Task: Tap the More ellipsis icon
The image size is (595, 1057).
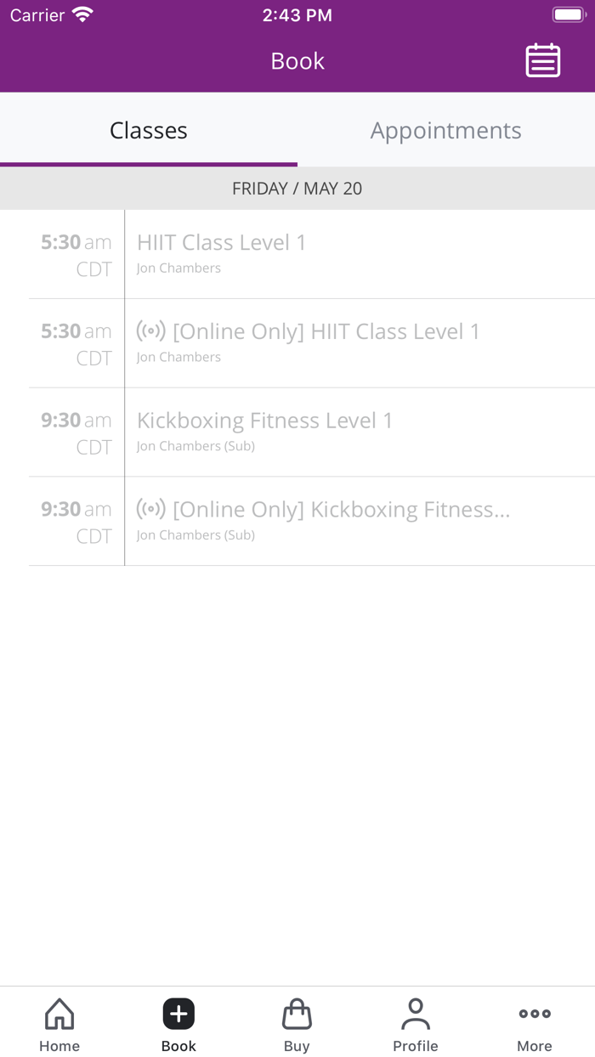Action: (534, 1013)
